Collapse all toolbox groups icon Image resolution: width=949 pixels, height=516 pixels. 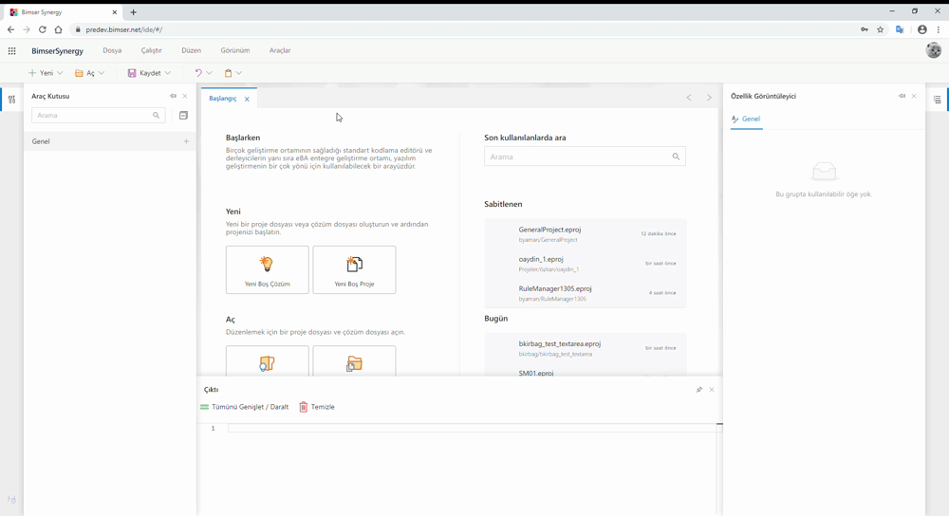[x=183, y=115]
